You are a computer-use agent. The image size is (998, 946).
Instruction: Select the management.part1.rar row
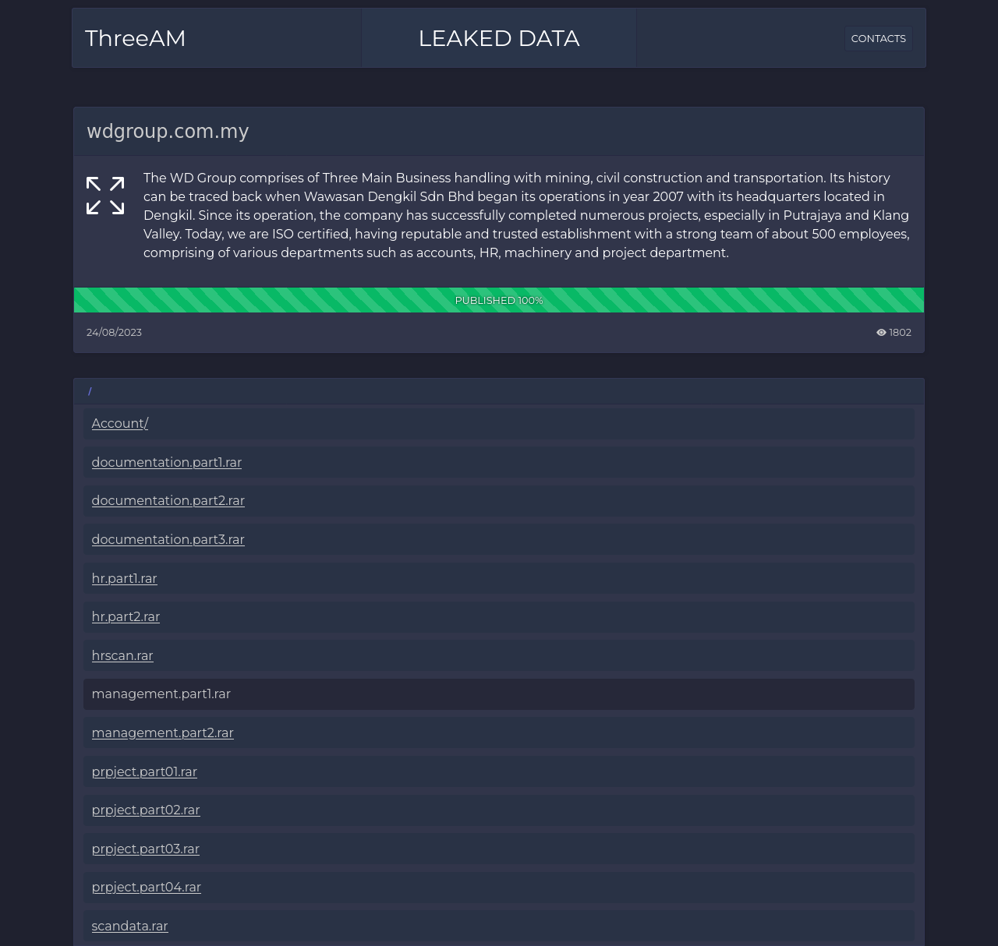point(499,694)
